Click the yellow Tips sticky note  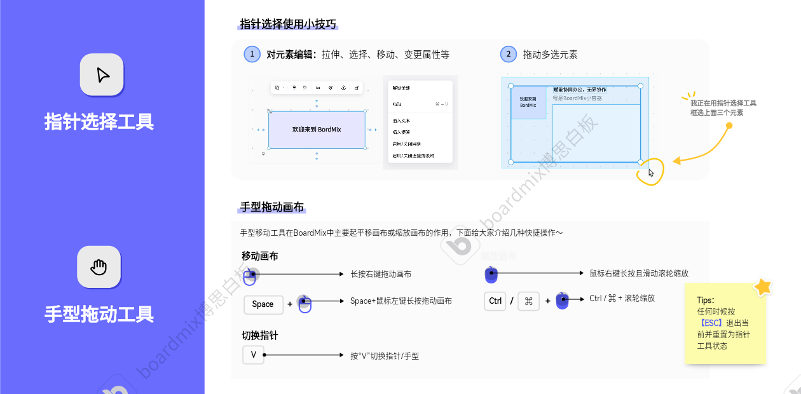(725, 323)
